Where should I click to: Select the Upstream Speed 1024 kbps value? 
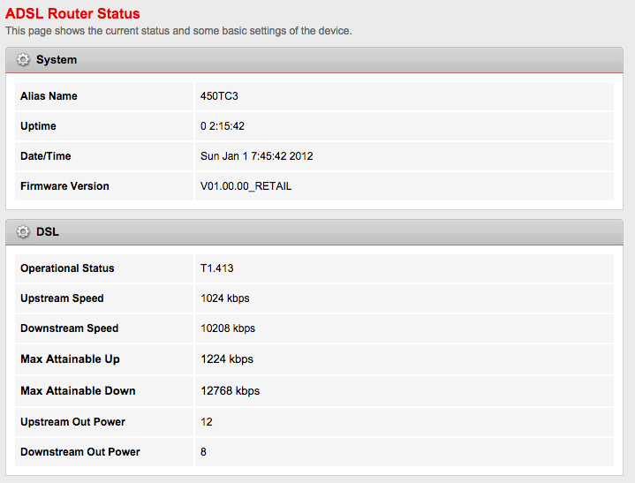(x=225, y=298)
